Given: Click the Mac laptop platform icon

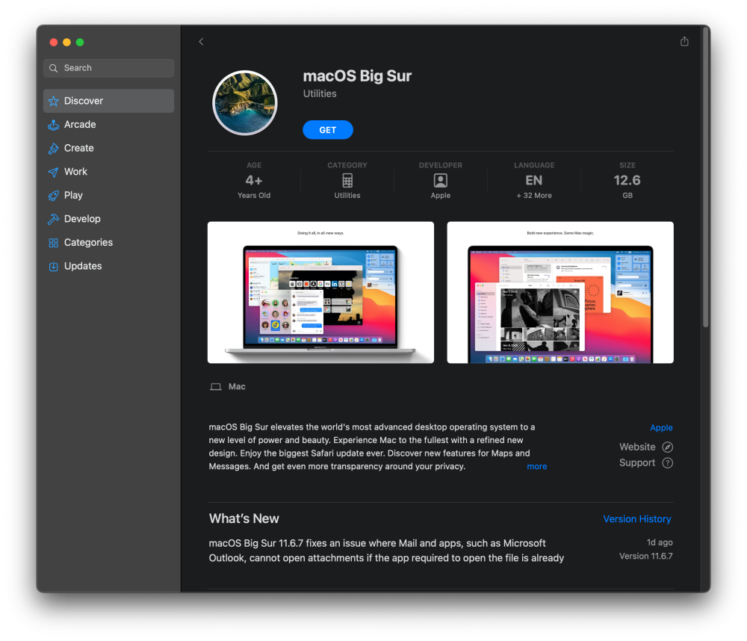Looking at the screenshot, I should point(215,386).
